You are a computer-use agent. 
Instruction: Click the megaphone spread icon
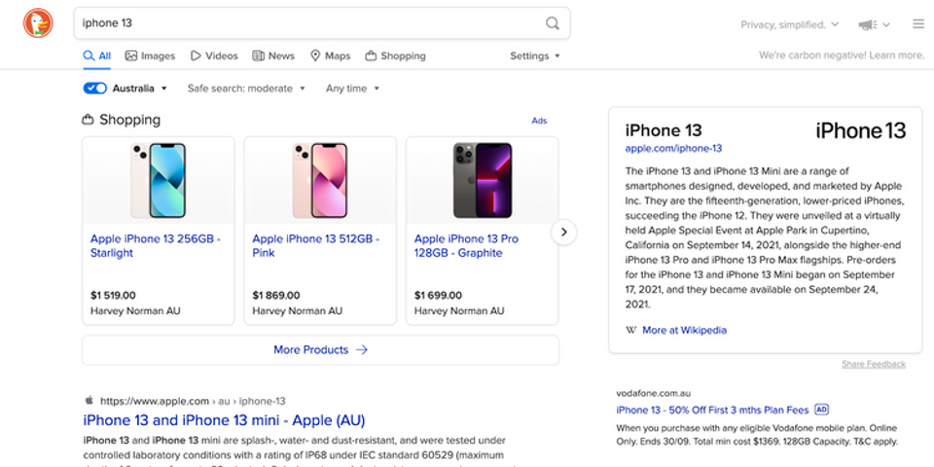[x=868, y=24]
